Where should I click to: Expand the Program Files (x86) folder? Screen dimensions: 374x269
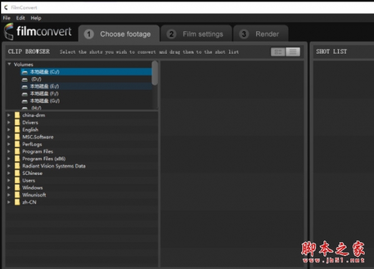coord(9,158)
